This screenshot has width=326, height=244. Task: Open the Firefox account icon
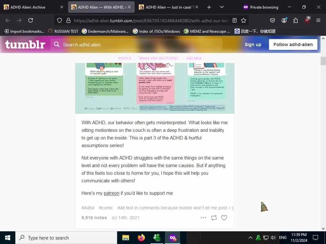284,20
